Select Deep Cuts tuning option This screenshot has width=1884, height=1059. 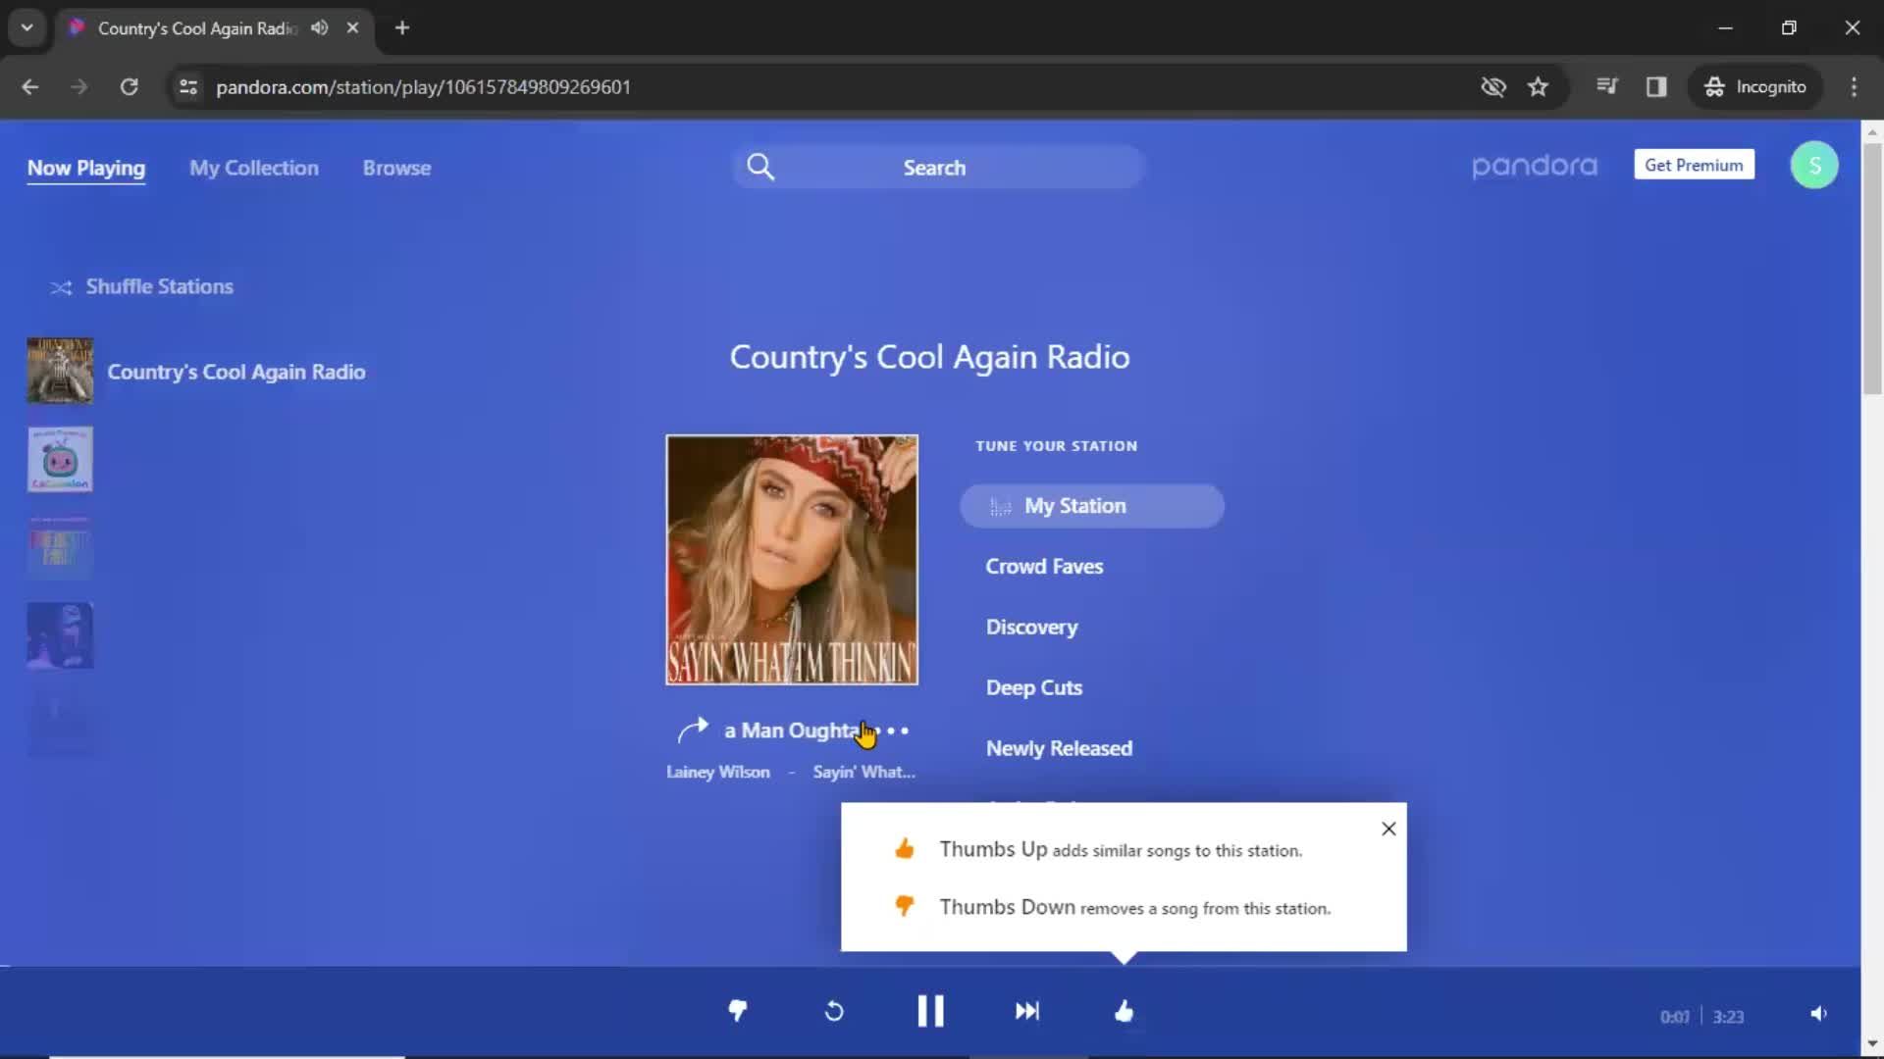click(1035, 688)
